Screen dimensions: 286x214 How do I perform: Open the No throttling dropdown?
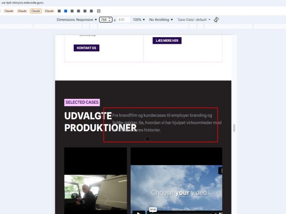coord(161,20)
